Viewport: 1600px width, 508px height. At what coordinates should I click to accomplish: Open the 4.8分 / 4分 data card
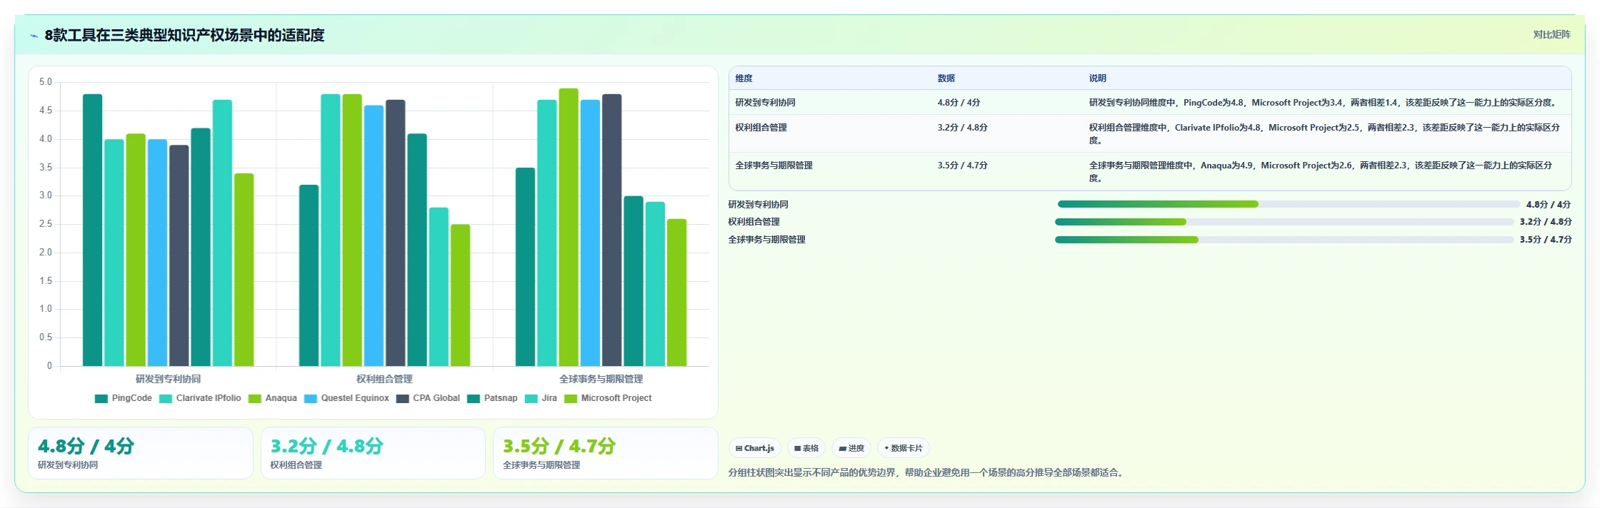pyautogui.click(x=141, y=453)
